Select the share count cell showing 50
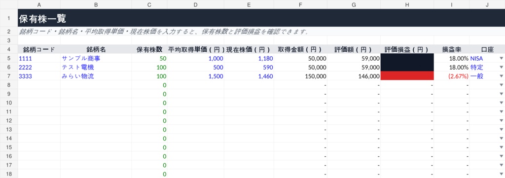The image size is (505, 178). click(x=149, y=58)
